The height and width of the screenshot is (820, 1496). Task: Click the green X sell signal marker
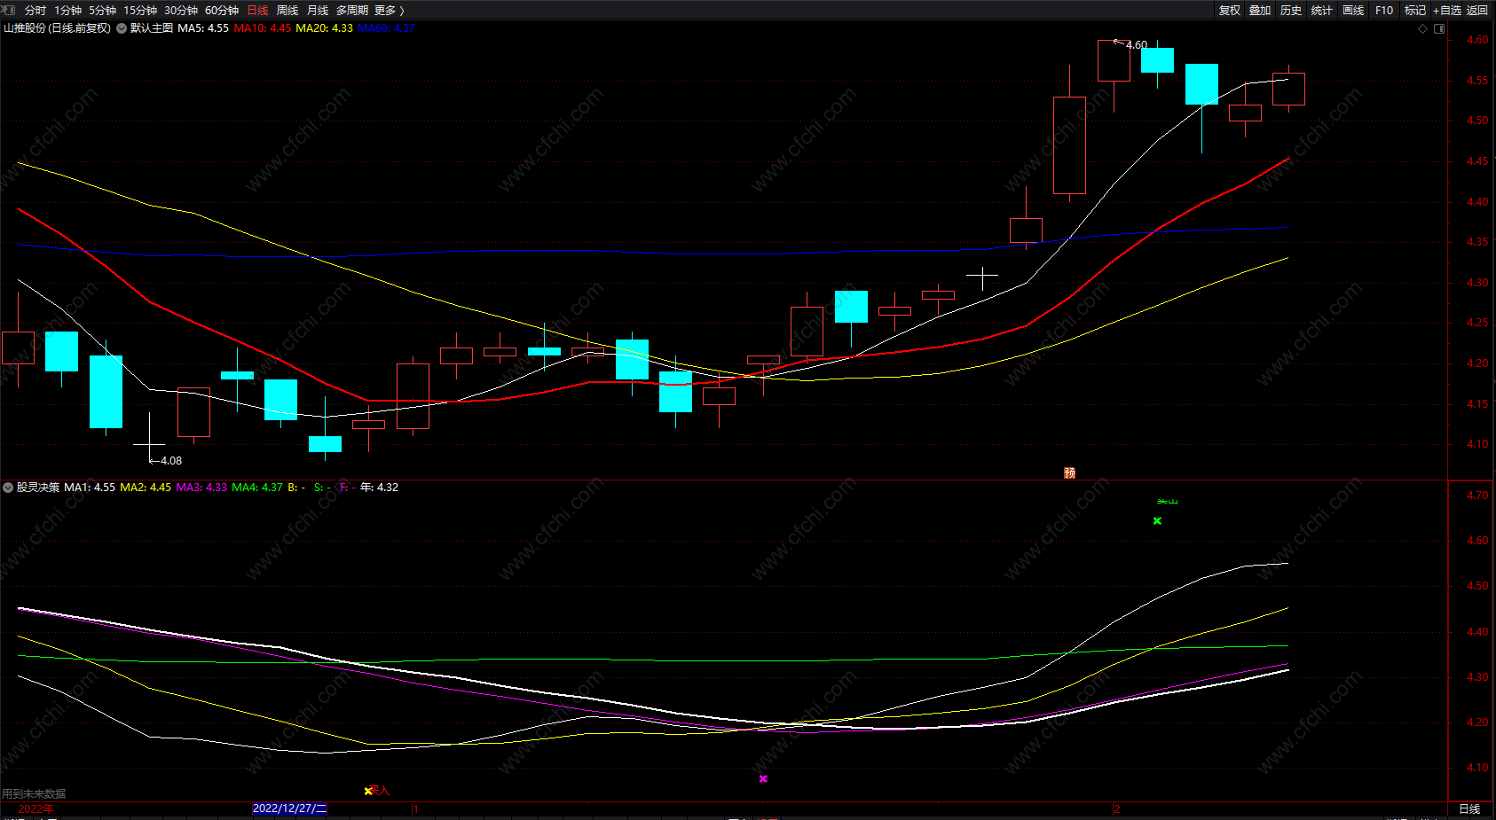point(1157,521)
